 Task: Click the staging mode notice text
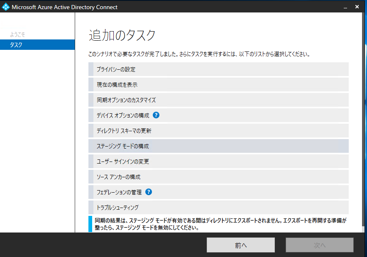point(220,224)
